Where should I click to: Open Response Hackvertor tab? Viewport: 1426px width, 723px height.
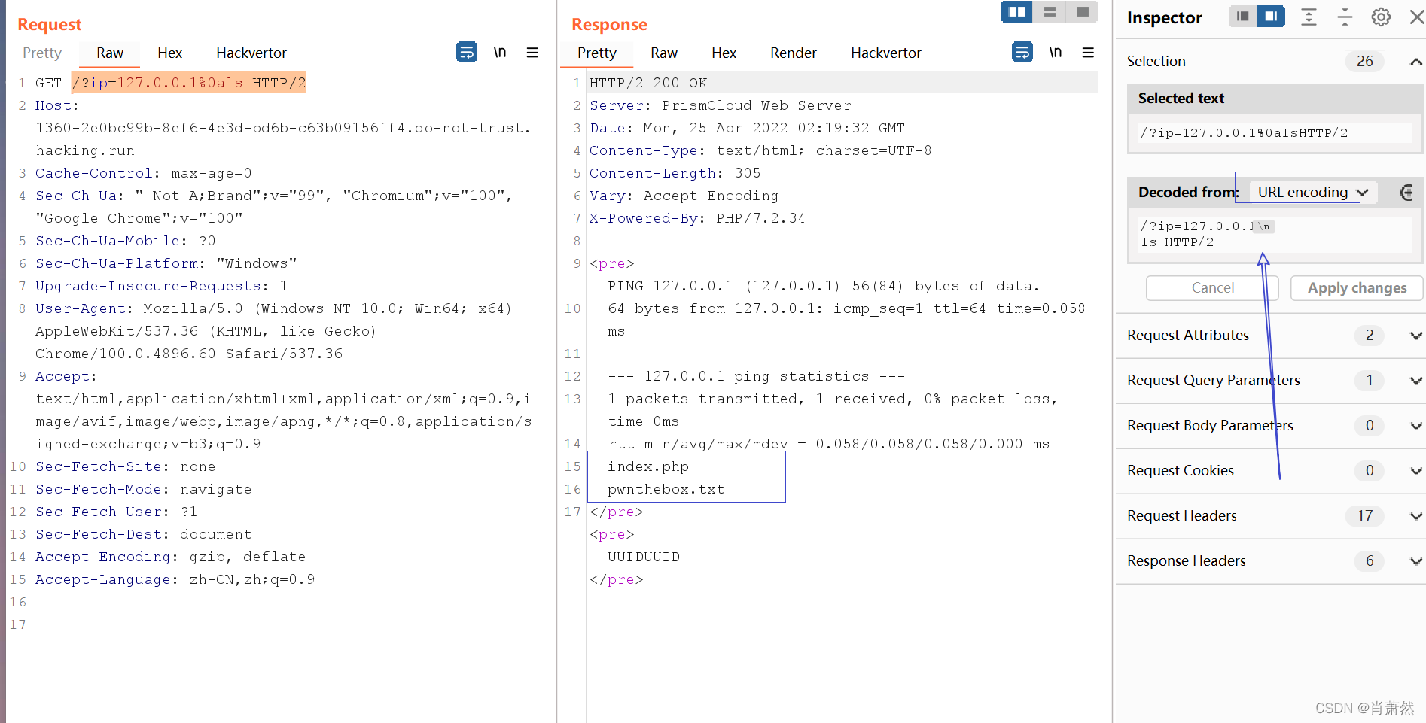click(886, 53)
